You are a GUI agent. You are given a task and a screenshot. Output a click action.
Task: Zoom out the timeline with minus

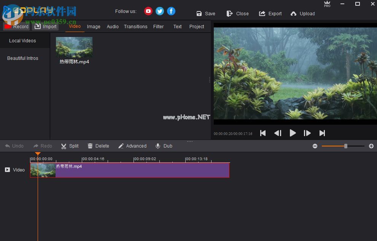pos(315,146)
